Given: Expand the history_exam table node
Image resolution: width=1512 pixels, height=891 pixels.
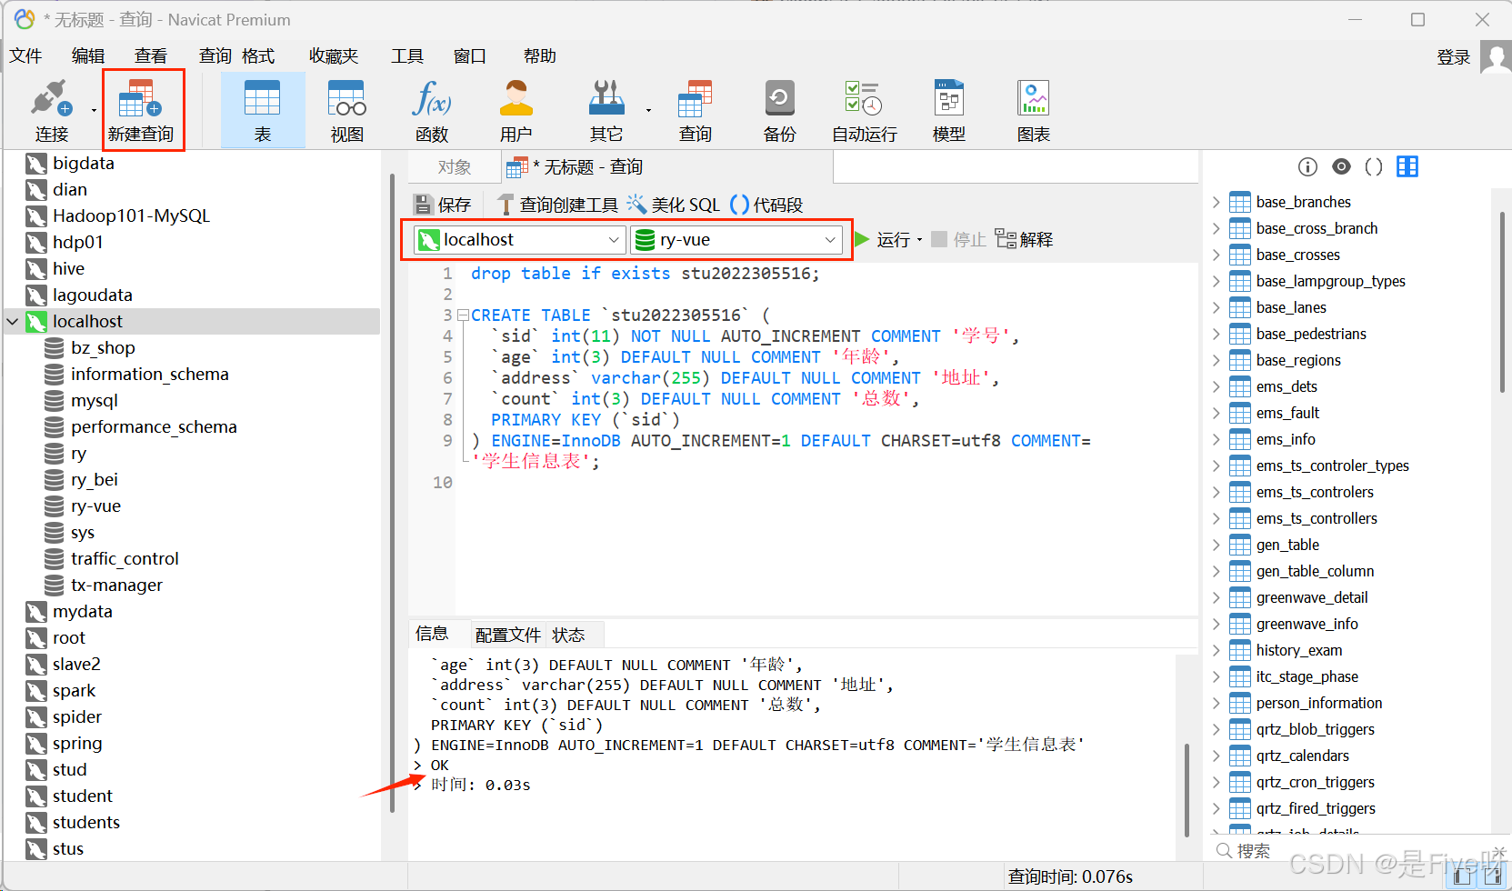Looking at the screenshot, I should pos(1217,650).
